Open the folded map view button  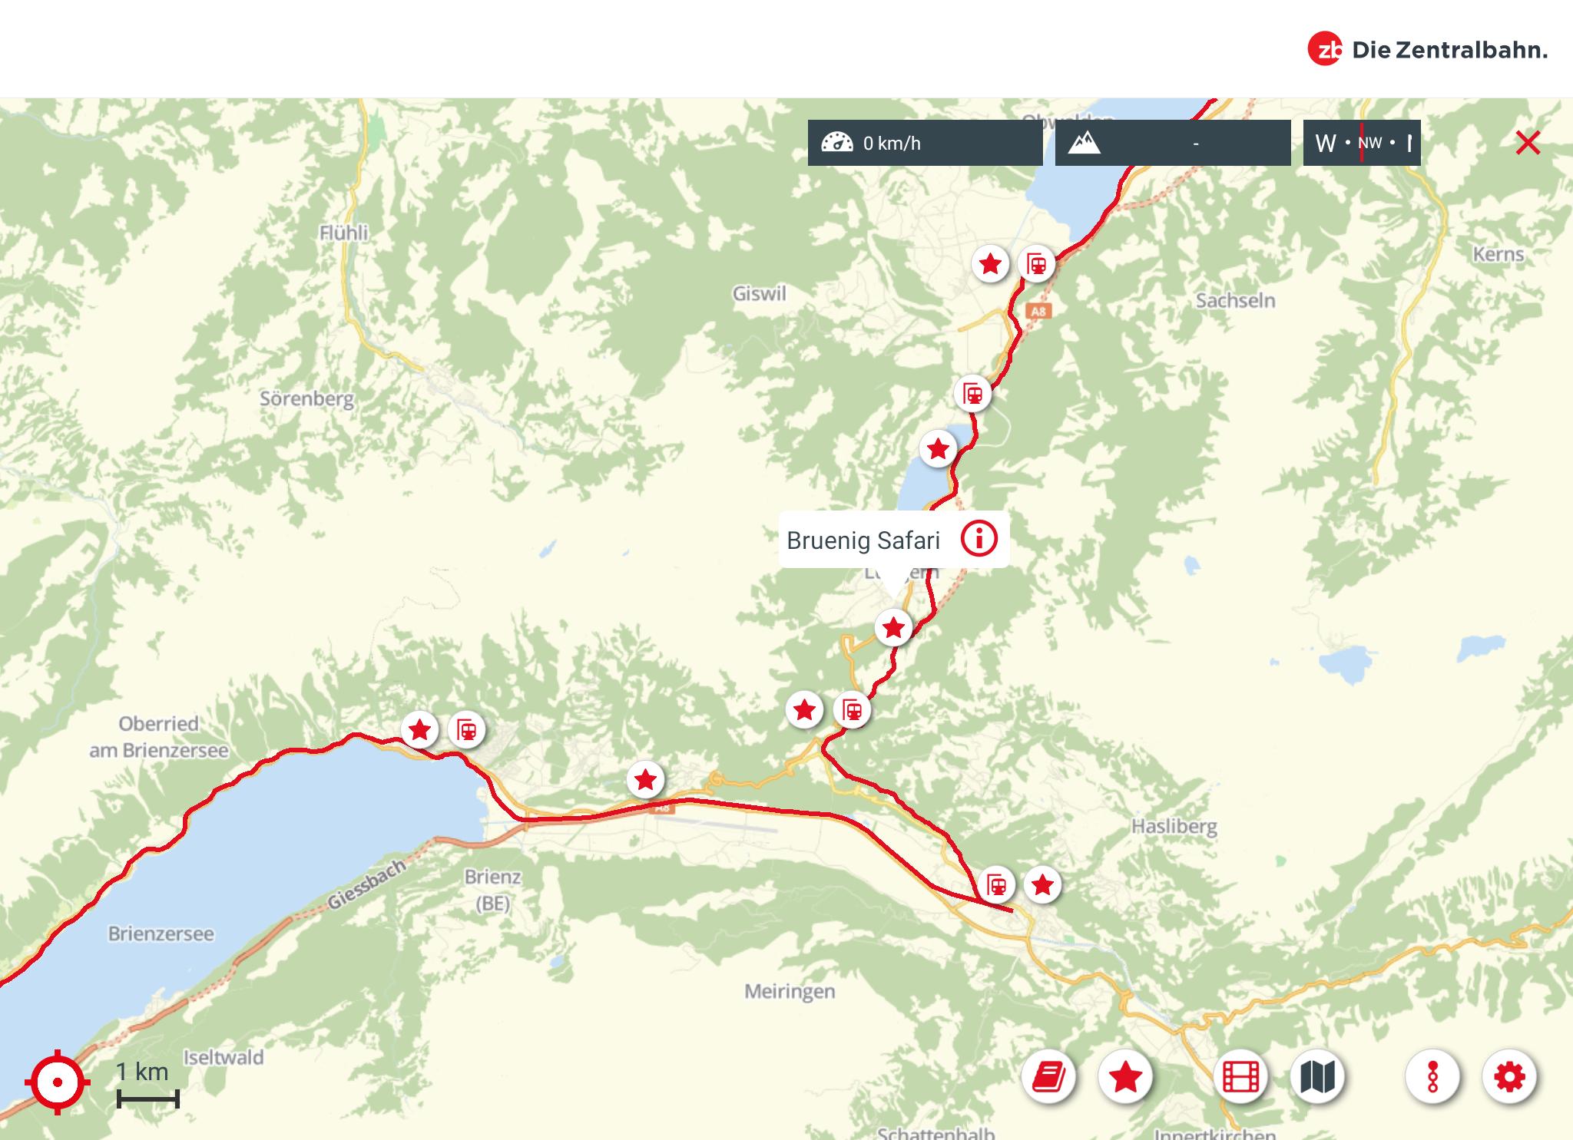(x=1317, y=1077)
